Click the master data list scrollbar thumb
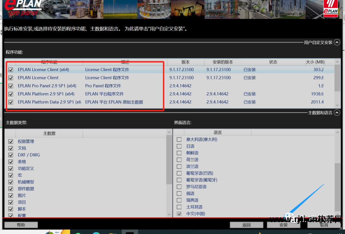 click(x=169, y=160)
